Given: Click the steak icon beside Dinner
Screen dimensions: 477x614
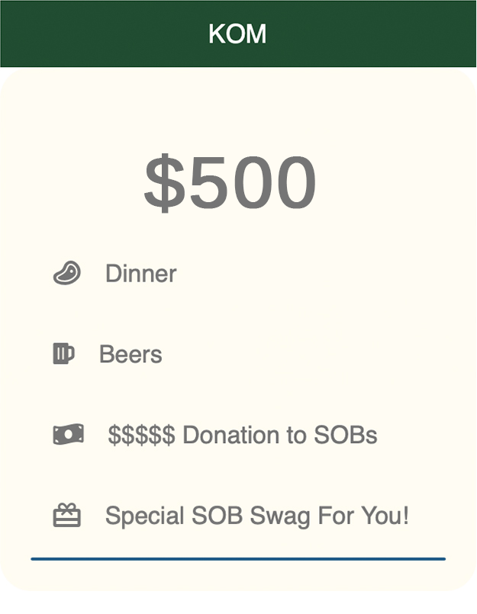Looking at the screenshot, I should click(67, 273).
